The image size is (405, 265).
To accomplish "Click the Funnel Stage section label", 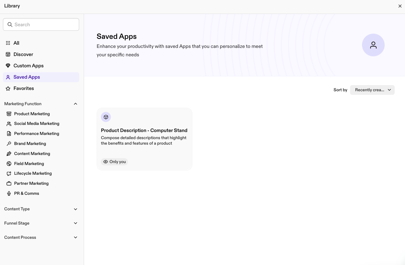I will point(17,223).
